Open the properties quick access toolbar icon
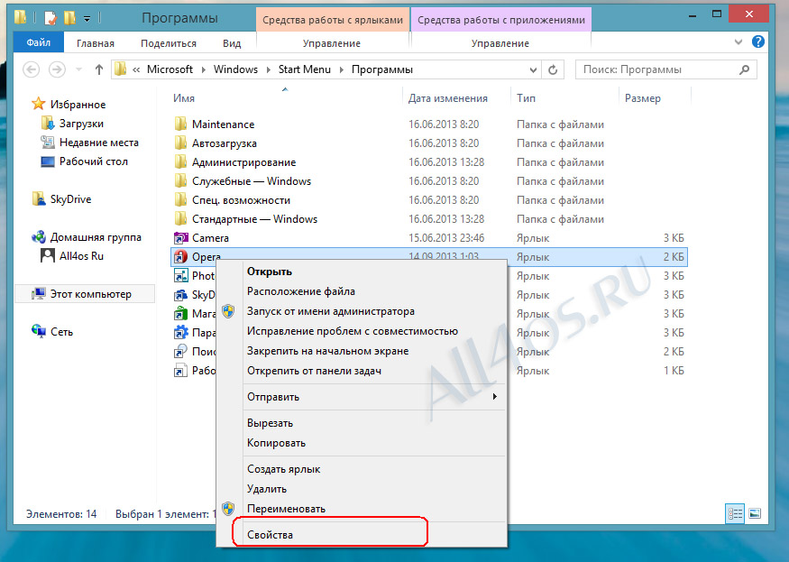The width and height of the screenshot is (789, 562). [x=50, y=18]
